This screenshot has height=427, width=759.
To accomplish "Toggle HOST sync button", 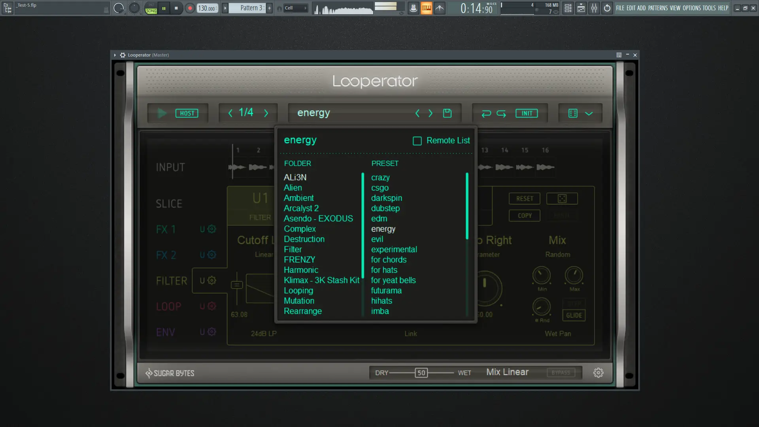I will point(187,113).
